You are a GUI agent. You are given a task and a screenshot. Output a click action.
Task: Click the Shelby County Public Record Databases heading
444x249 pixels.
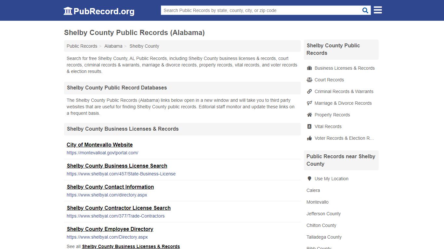tap(117, 88)
